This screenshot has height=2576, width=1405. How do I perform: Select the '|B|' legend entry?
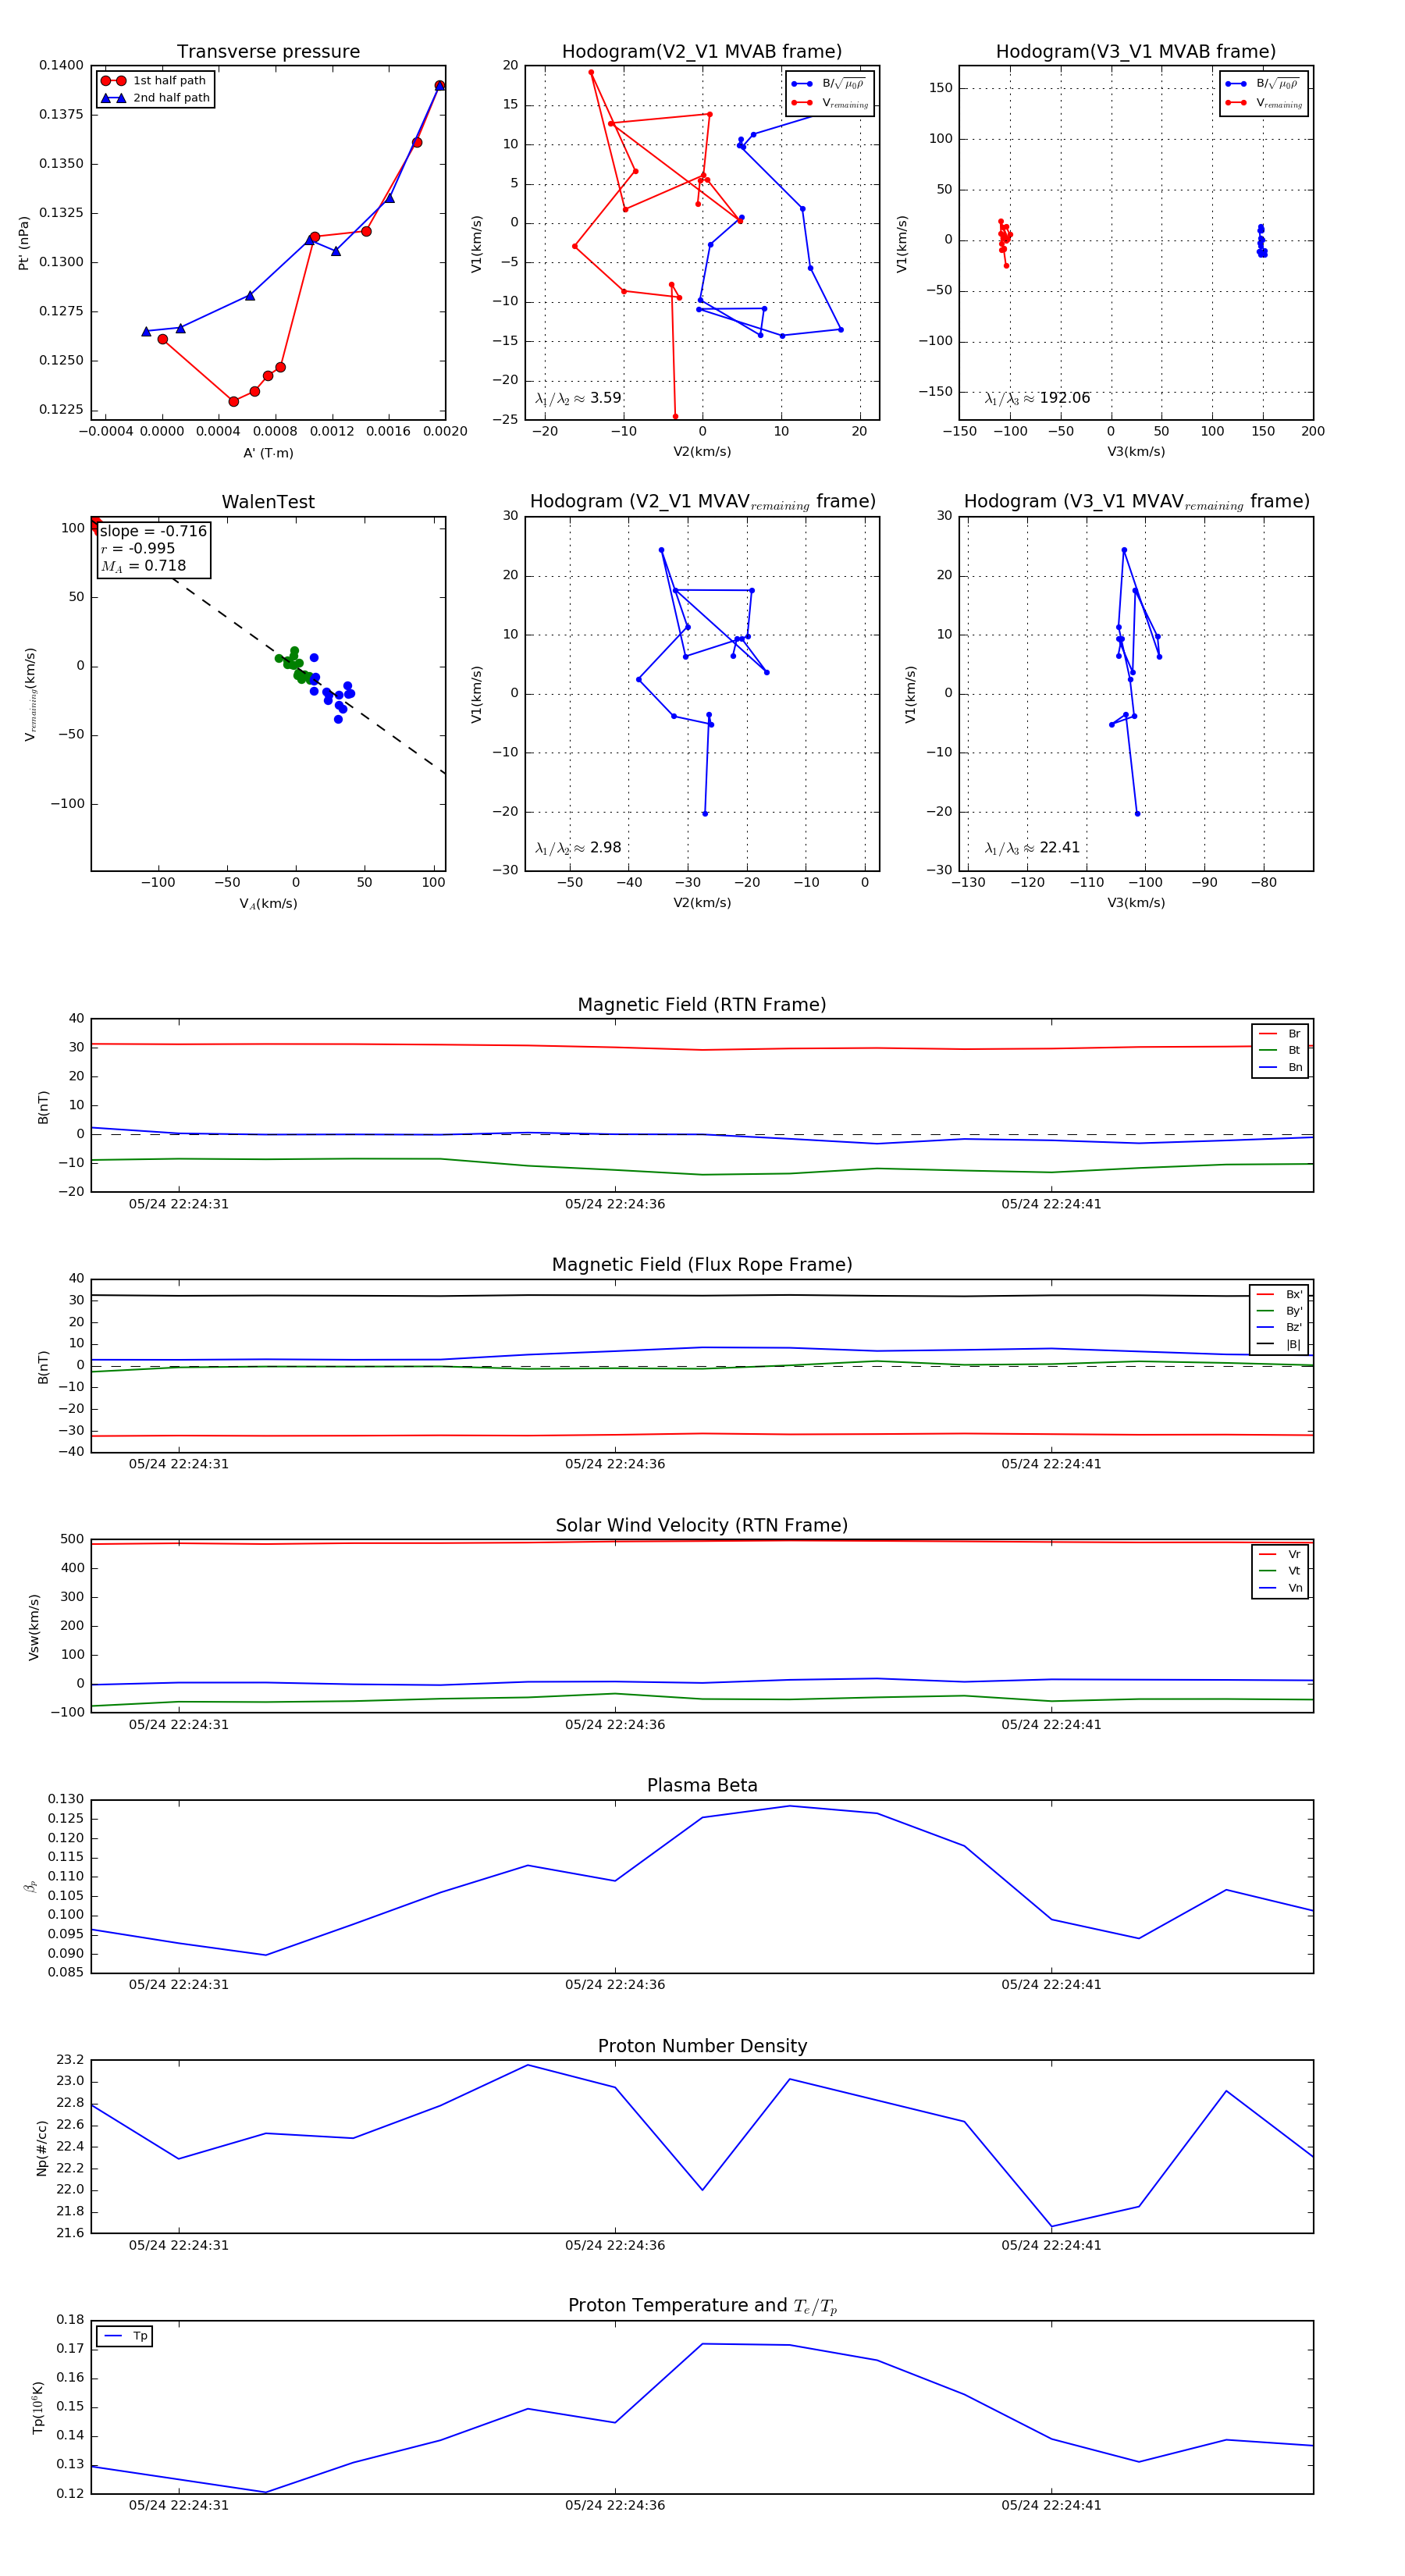(1279, 1344)
